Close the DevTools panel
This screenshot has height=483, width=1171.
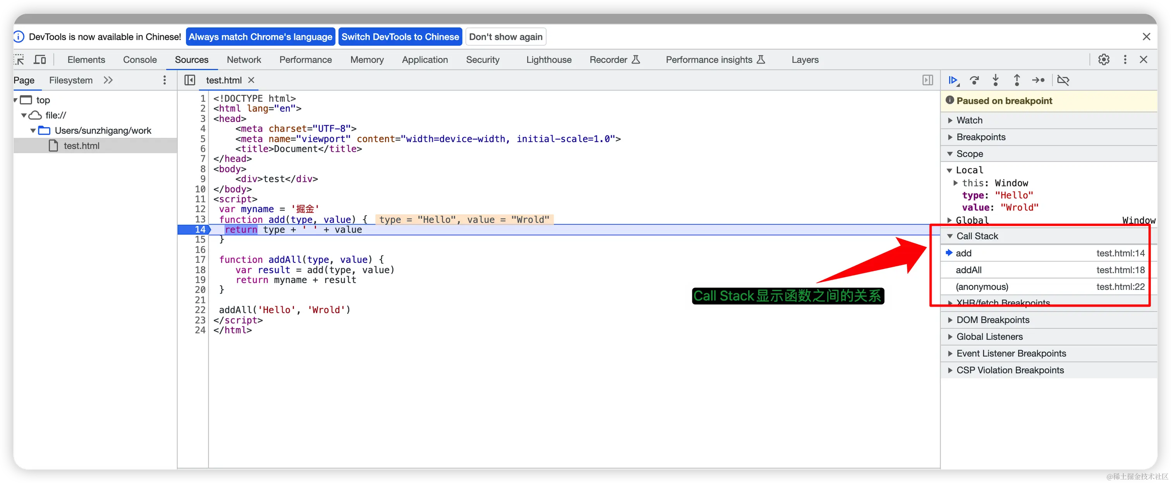click(x=1144, y=60)
